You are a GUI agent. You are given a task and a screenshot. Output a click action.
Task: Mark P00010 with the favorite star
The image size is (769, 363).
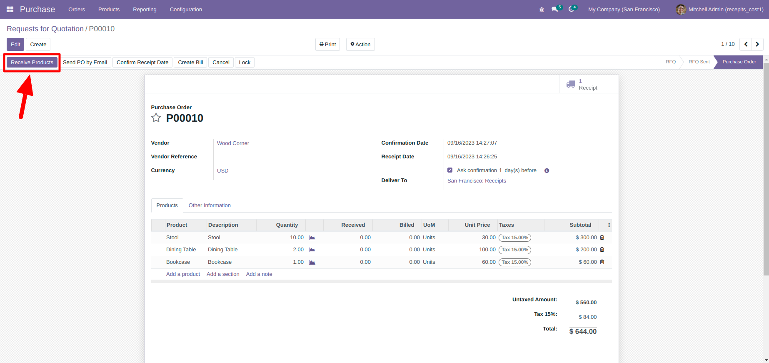tap(156, 118)
